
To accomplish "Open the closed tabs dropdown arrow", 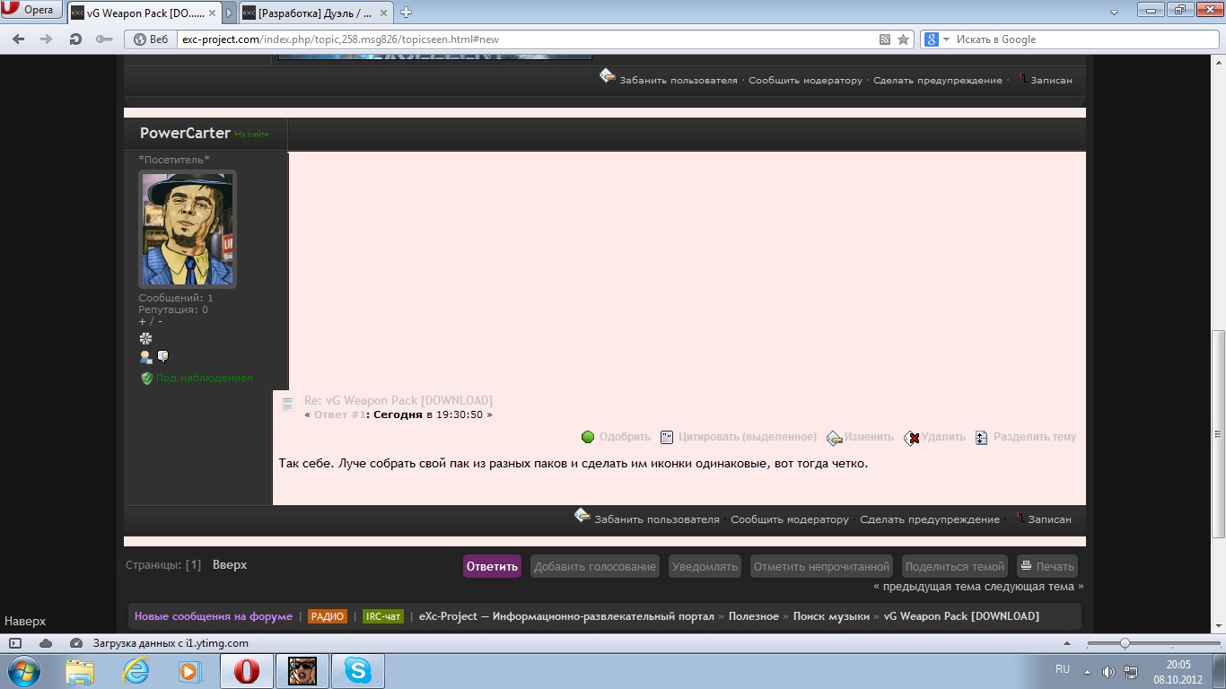I will tap(1114, 13).
